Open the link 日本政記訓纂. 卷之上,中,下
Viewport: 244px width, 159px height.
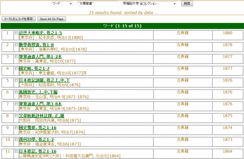(x=44, y=80)
